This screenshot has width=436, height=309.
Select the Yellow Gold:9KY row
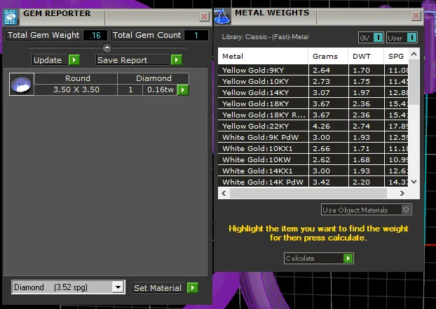313,70
